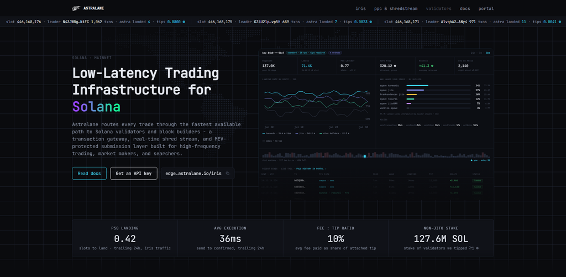
Task: Click harmonic legend swatch under chart
Action: 264,133
